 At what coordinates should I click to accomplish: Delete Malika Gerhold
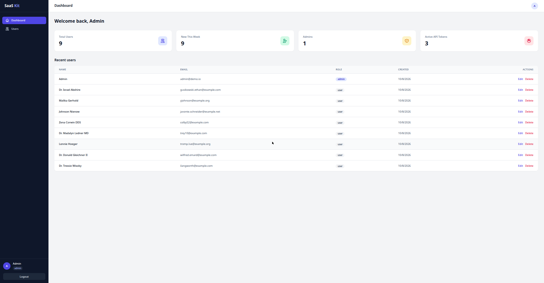pyautogui.click(x=529, y=101)
